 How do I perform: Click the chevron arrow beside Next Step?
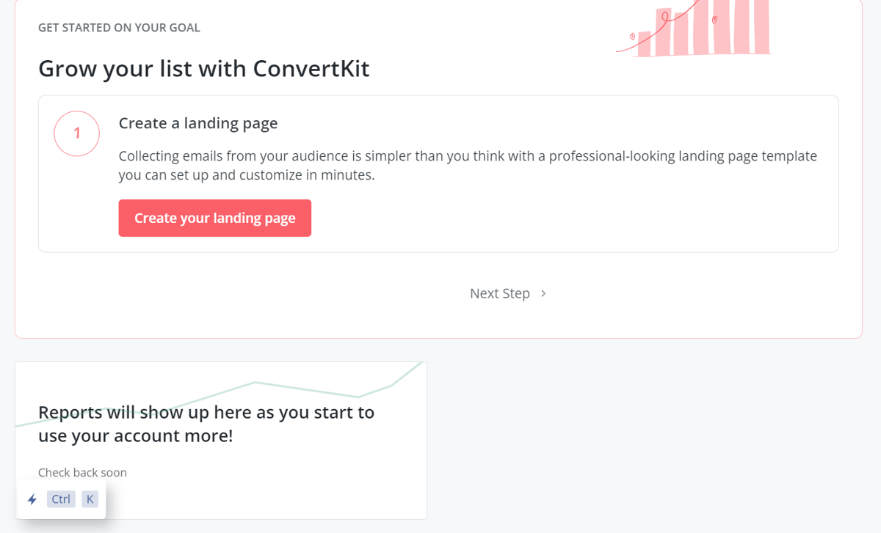tap(543, 293)
